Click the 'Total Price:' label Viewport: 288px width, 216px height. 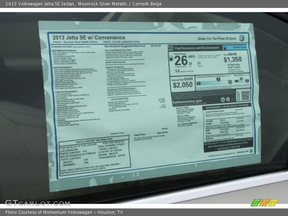tap(140, 135)
